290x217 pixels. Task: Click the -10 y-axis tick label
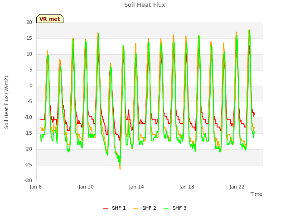pos(28,118)
